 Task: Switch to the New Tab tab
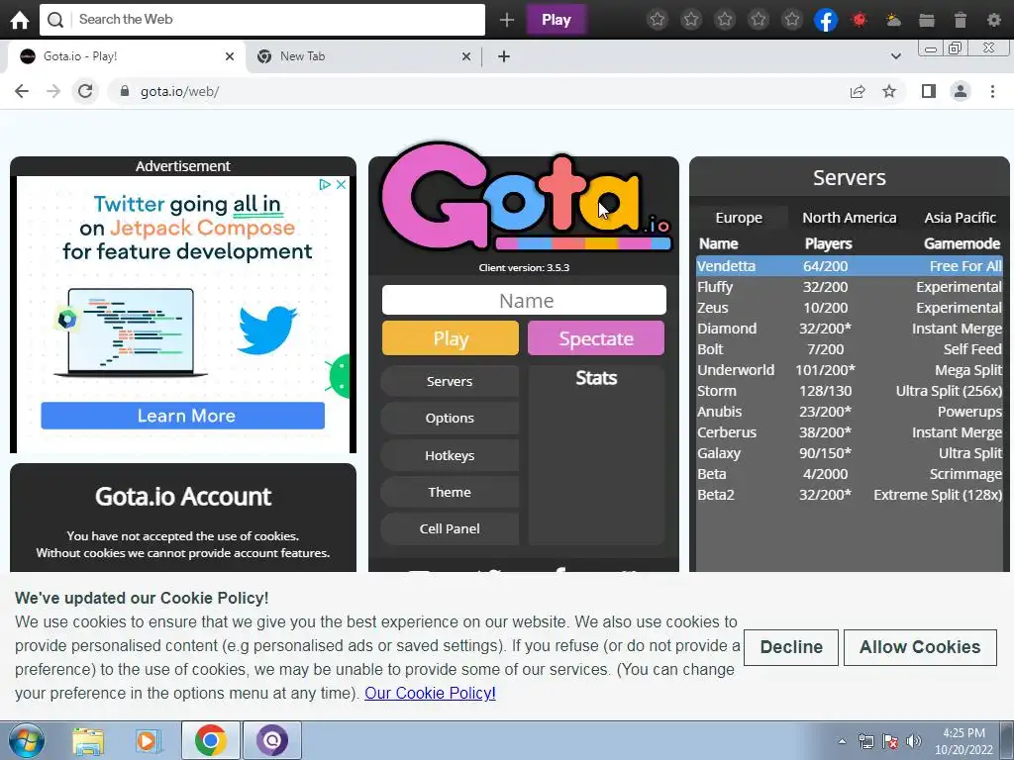[364, 56]
